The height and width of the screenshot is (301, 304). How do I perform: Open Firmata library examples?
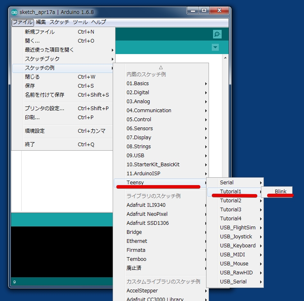point(160,250)
